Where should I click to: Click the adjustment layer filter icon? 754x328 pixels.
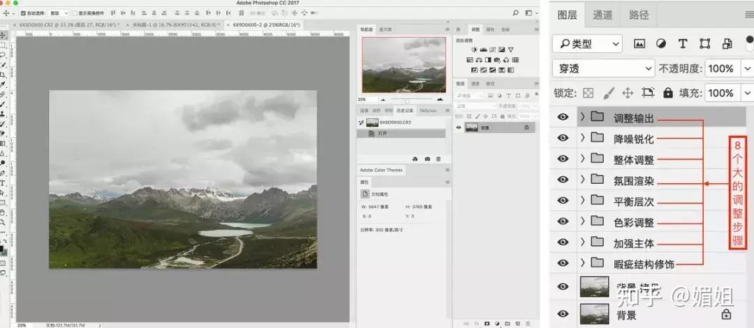click(x=661, y=44)
